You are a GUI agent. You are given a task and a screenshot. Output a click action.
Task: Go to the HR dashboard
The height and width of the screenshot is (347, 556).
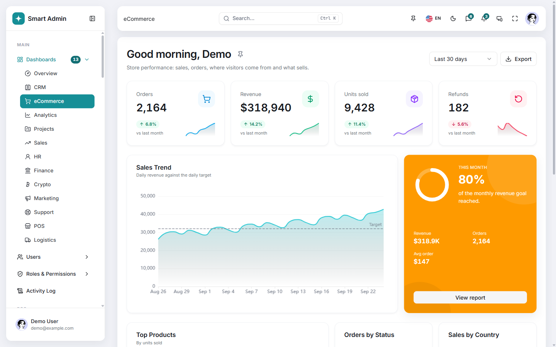[x=57, y=157]
